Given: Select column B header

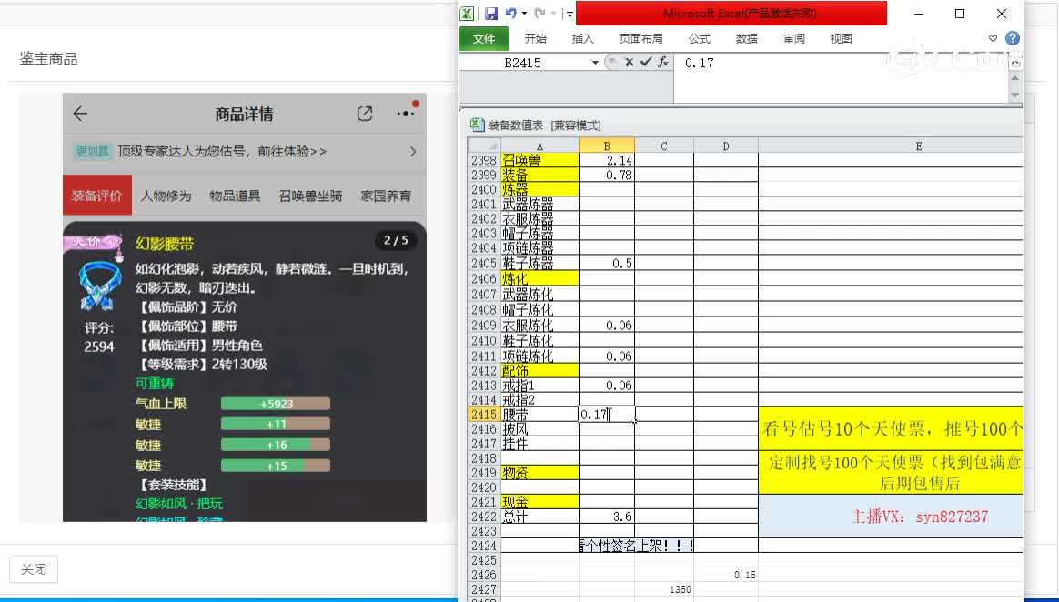Looking at the screenshot, I should pyautogui.click(x=607, y=145).
